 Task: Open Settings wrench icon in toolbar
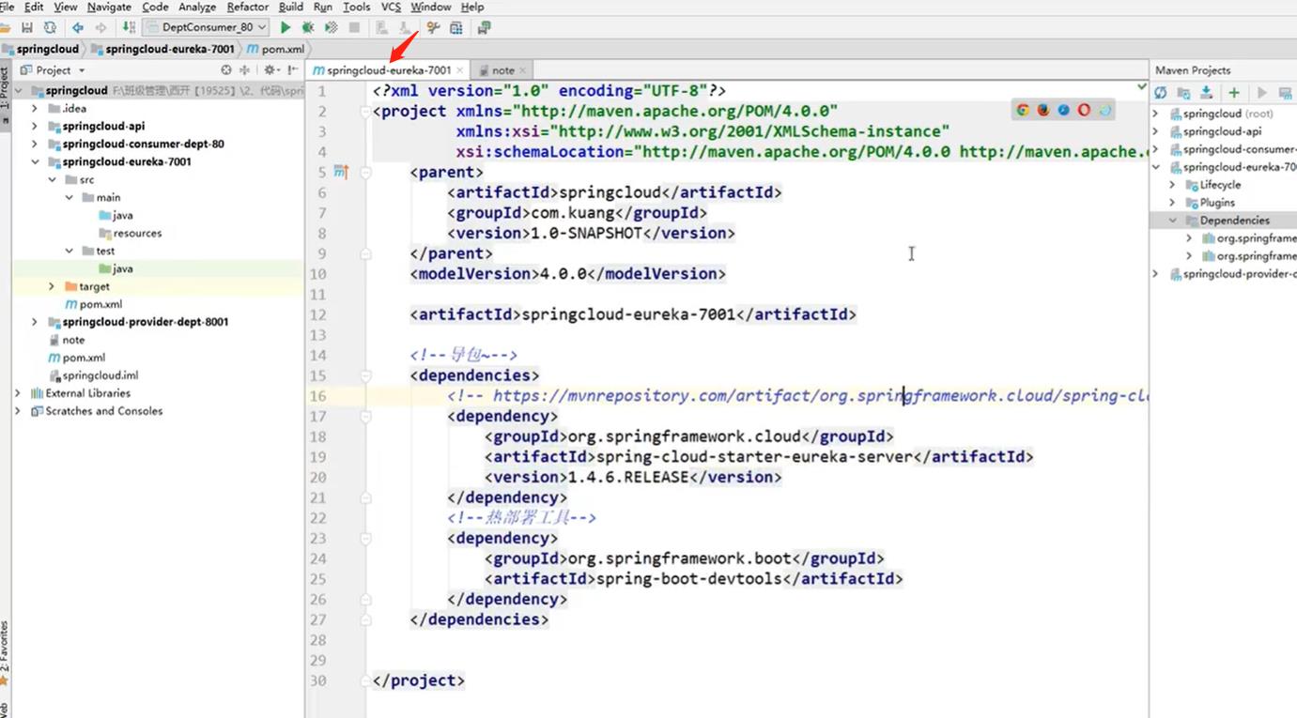433,28
